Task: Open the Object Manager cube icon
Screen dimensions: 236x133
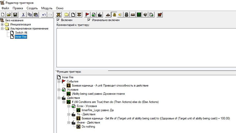Action: 145,15
